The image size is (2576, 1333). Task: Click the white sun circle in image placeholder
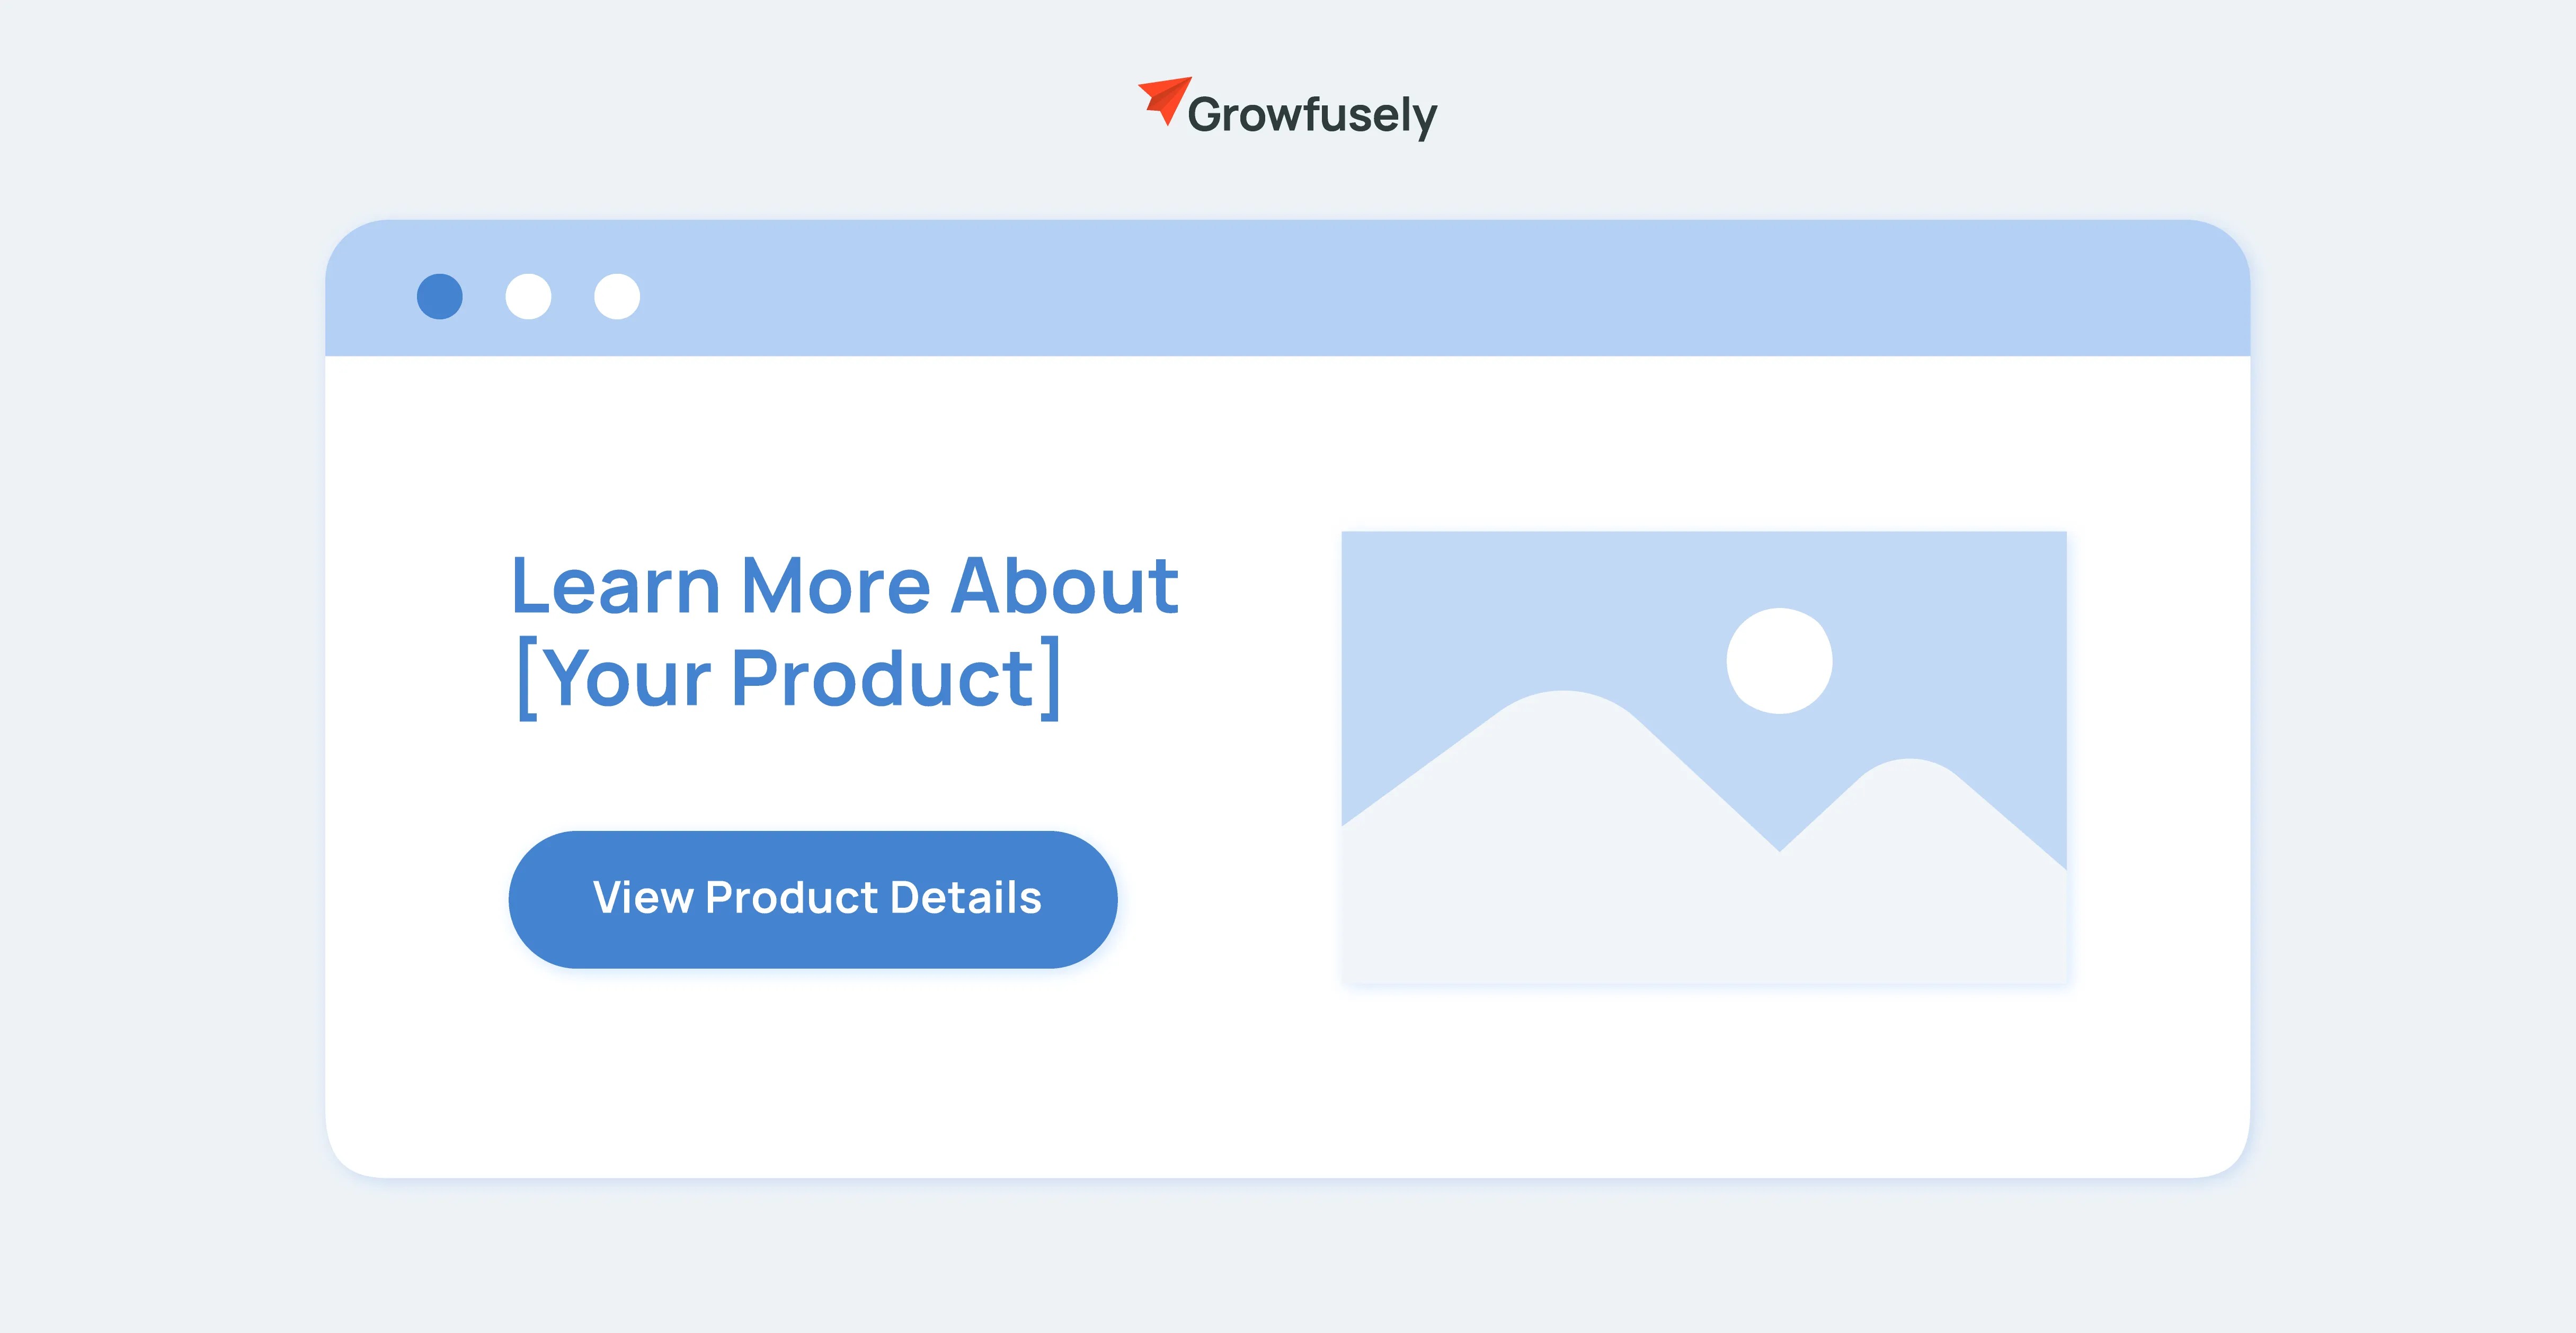tap(1779, 660)
